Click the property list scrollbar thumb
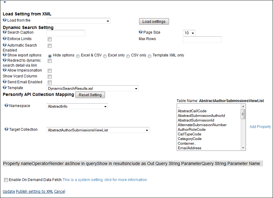The height and width of the screenshot is (198, 273). (x=243, y=114)
